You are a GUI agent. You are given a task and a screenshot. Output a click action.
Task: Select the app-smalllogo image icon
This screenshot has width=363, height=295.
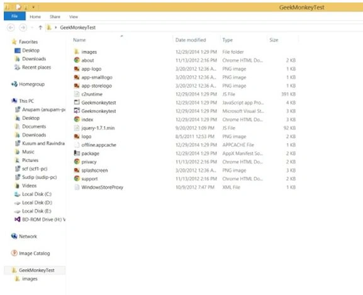tap(77, 77)
